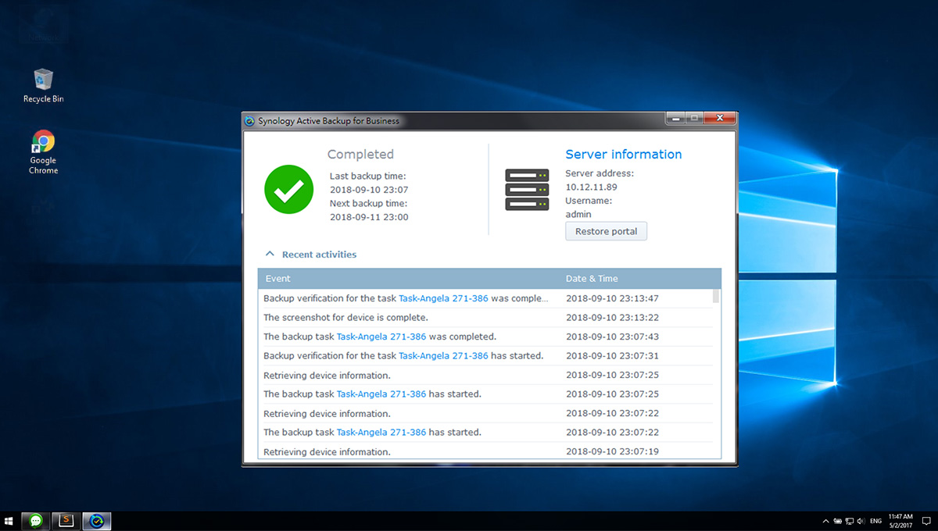Click the Windows Start button
Image resolution: width=938 pixels, height=531 pixels.
pos(9,520)
